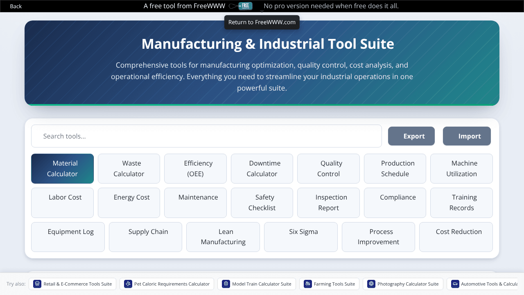Viewport: 524px width, 295px height.
Task: Click 'No pro version needed' tagline text
Action: 331,6
